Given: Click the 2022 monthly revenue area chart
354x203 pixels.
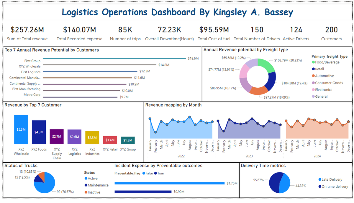Looking at the screenshot, I should click(181, 128).
